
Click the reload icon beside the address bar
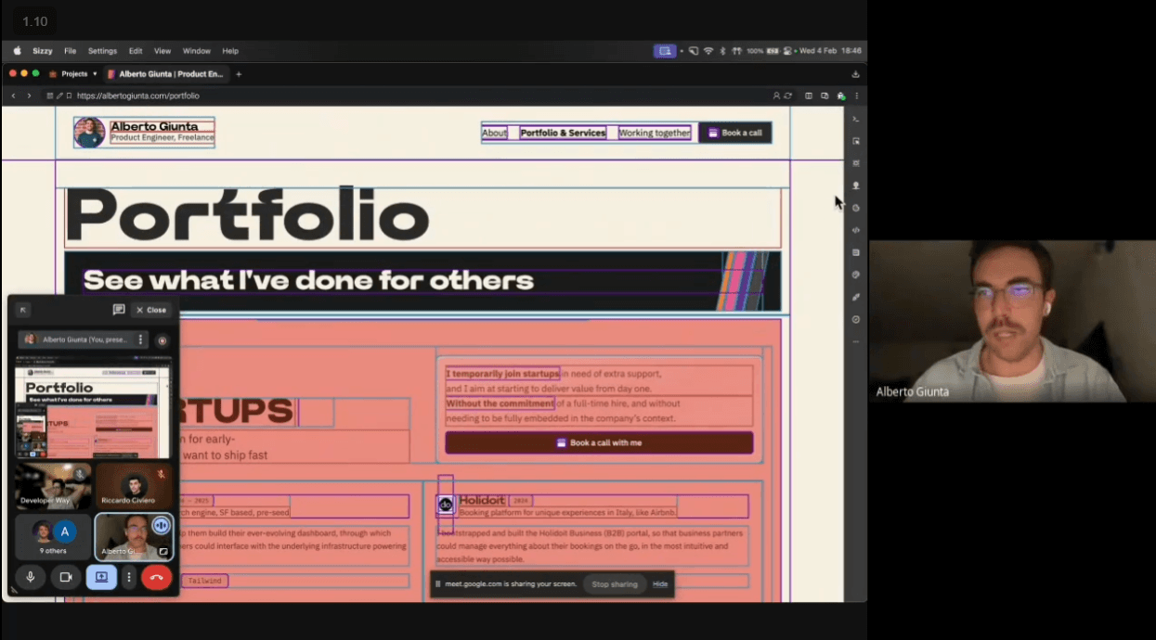tap(788, 96)
